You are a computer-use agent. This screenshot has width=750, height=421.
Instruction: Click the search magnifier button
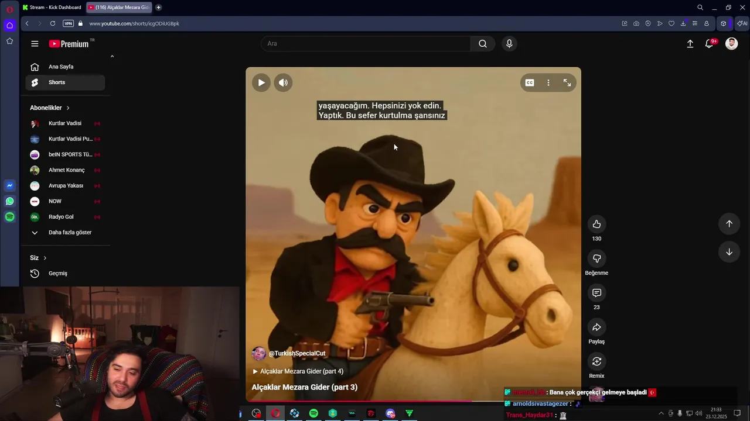tap(482, 44)
